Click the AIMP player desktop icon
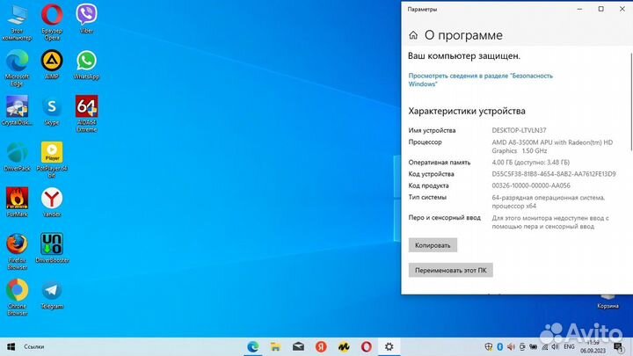Viewport: 633px width, 356px height. [x=52, y=64]
